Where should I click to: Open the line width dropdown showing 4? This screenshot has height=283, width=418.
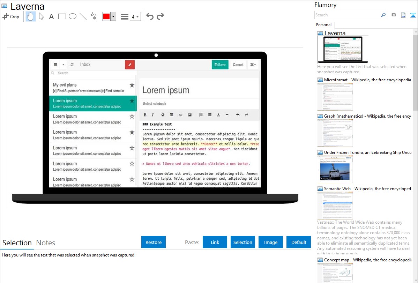coord(135,16)
